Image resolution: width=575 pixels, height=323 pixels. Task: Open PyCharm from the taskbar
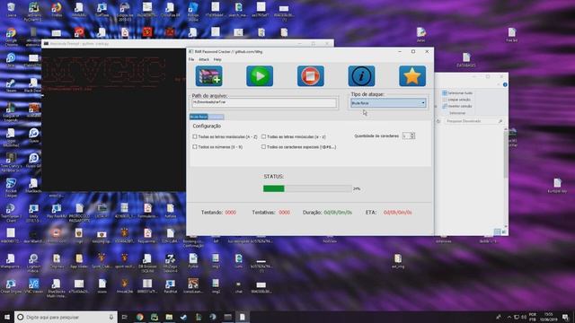155,317
